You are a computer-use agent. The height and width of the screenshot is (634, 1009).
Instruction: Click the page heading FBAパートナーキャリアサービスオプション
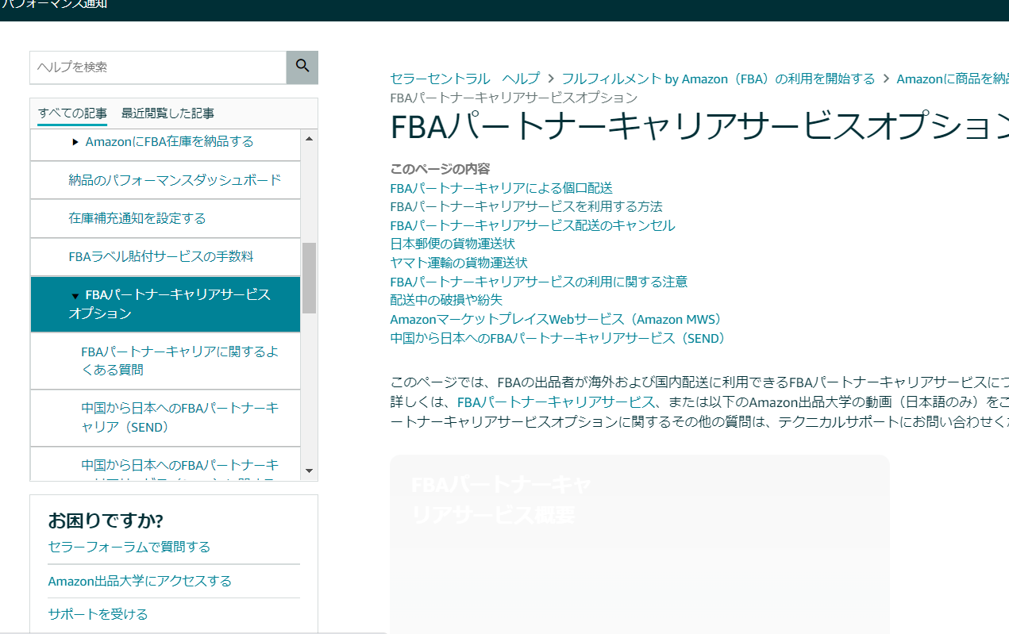(x=699, y=126)
